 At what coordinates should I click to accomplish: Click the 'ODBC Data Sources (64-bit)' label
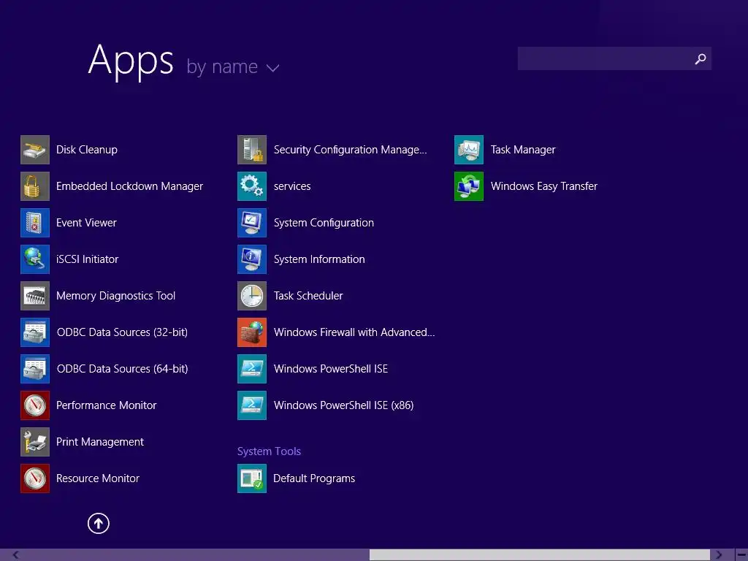coord(122,369)
